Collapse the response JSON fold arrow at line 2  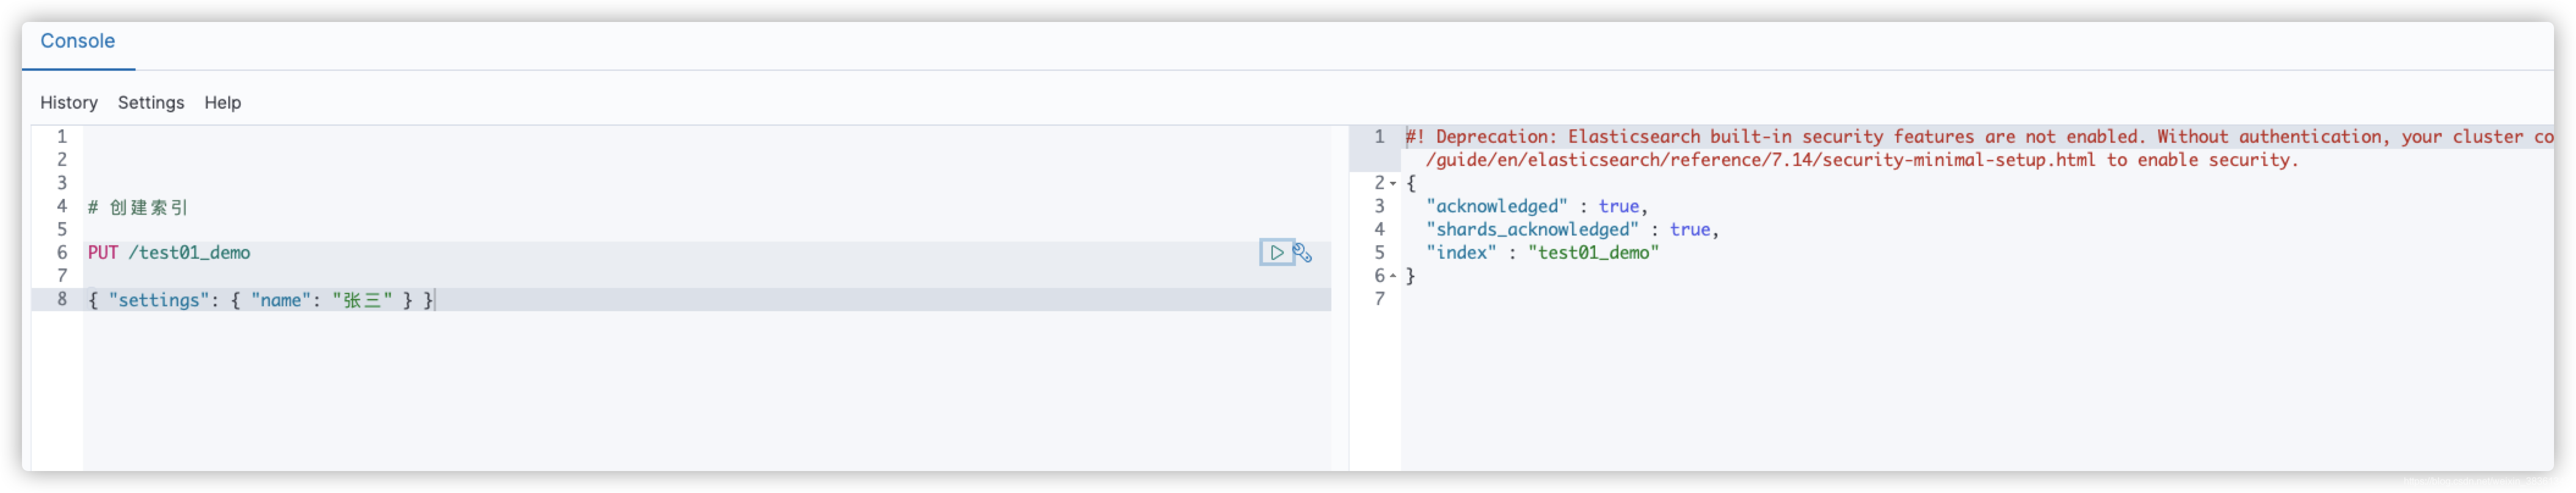pyautogui.click(x=1393, y=184)
